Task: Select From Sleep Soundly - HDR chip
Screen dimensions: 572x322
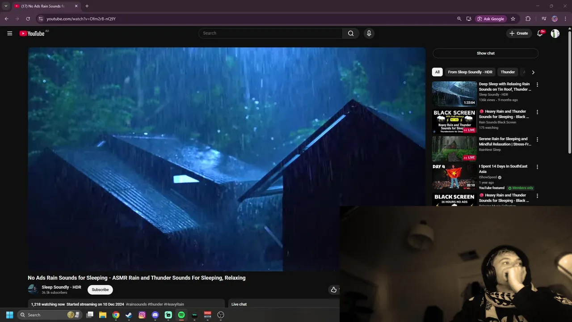Action: [470, 72]
